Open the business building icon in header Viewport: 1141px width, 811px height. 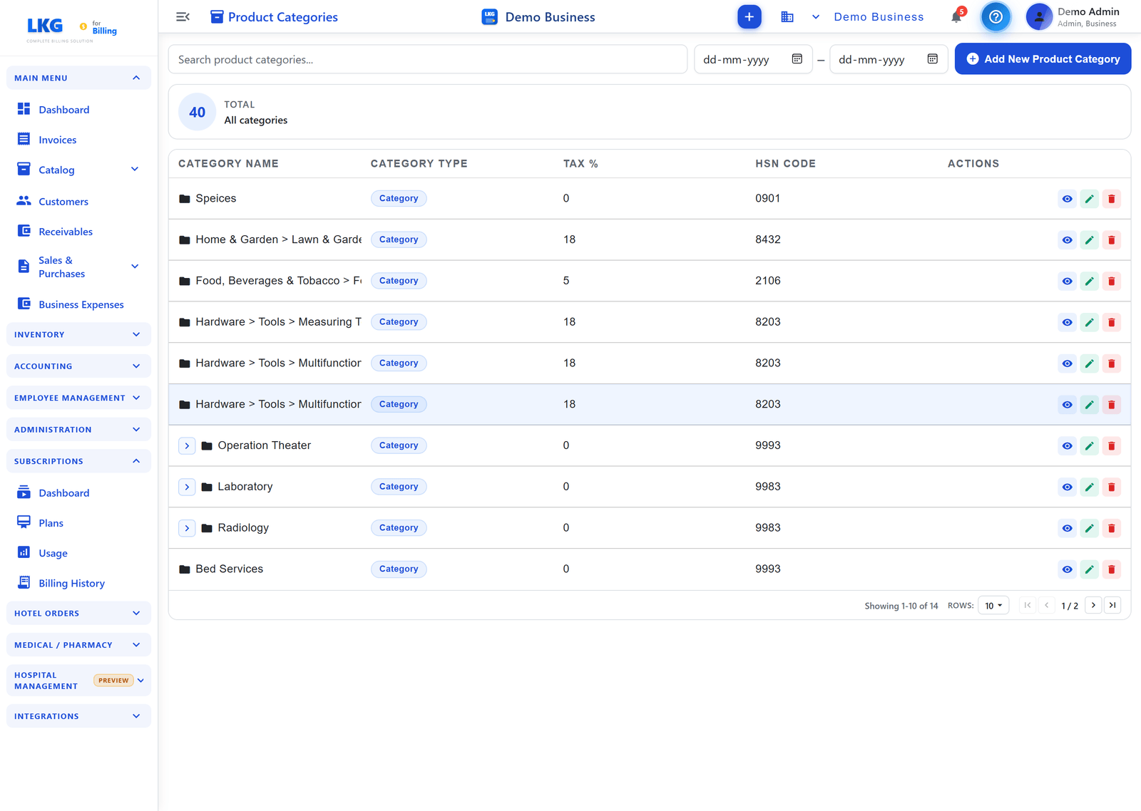tap(787, 16)
